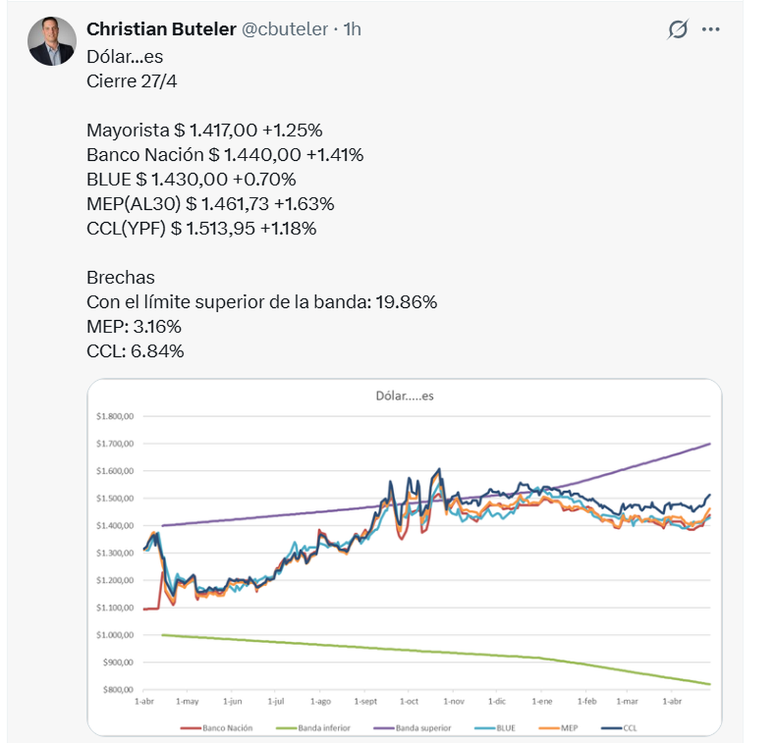Screen dimensions: 775x743
Task: Click the "Brechas" heading in the post text
Action: (x=121, y=278)
